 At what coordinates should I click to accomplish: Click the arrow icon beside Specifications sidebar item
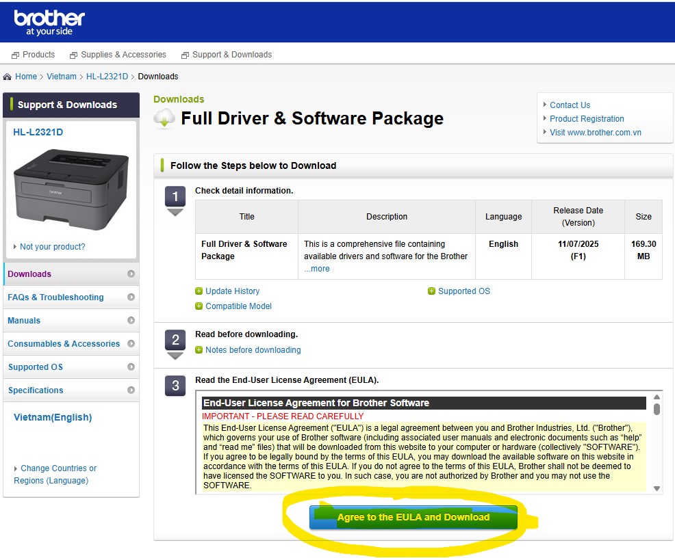coord(131,390)
